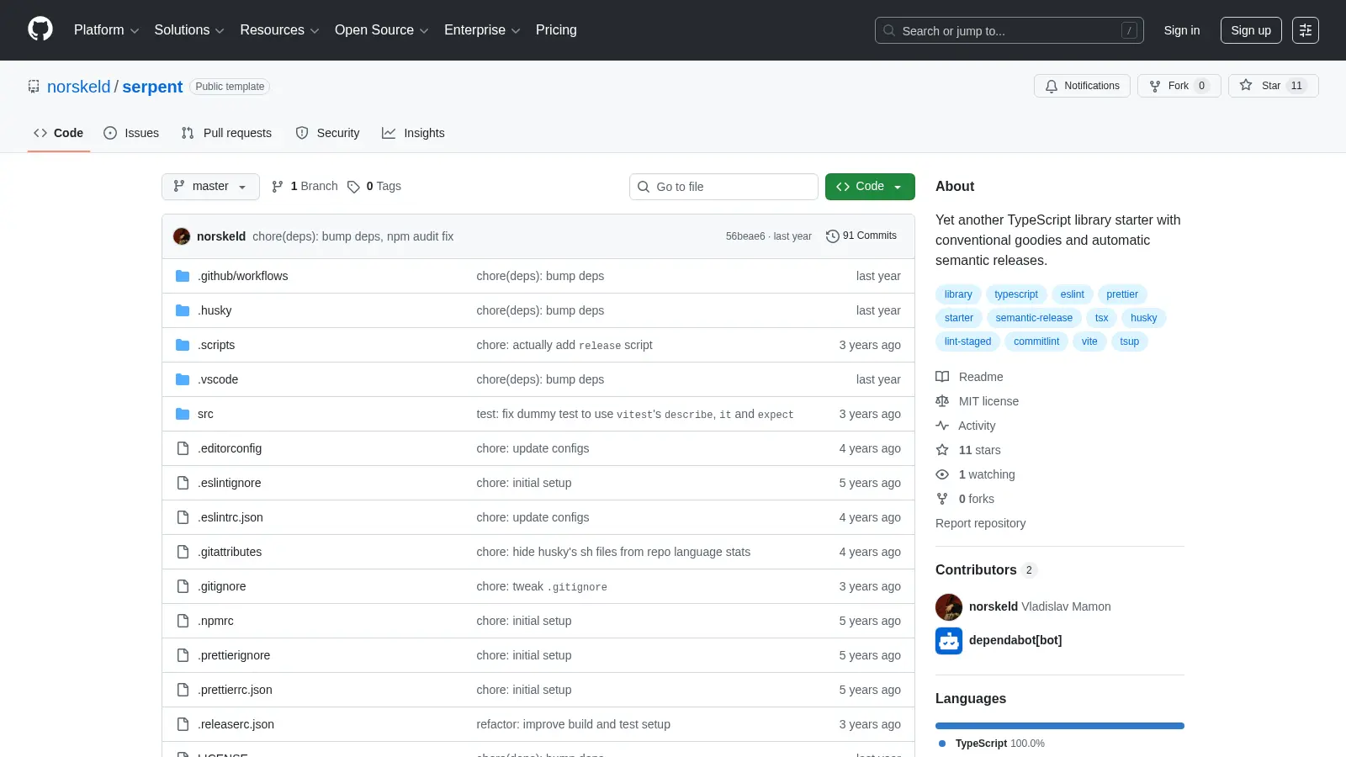Open the norskeld commit author avatar
The image size is (1346, 757).
182,236
